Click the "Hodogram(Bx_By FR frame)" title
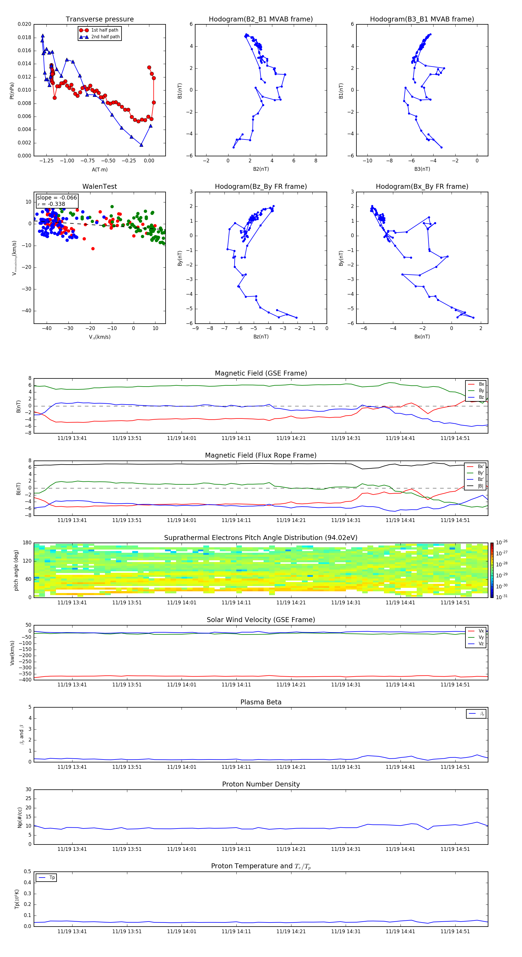The image size is (522, 957). pyautogui.click(x=422, y=186)
